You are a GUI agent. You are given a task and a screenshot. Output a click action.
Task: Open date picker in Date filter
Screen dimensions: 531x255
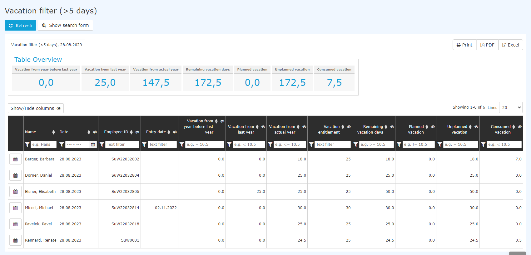(93, 145)
